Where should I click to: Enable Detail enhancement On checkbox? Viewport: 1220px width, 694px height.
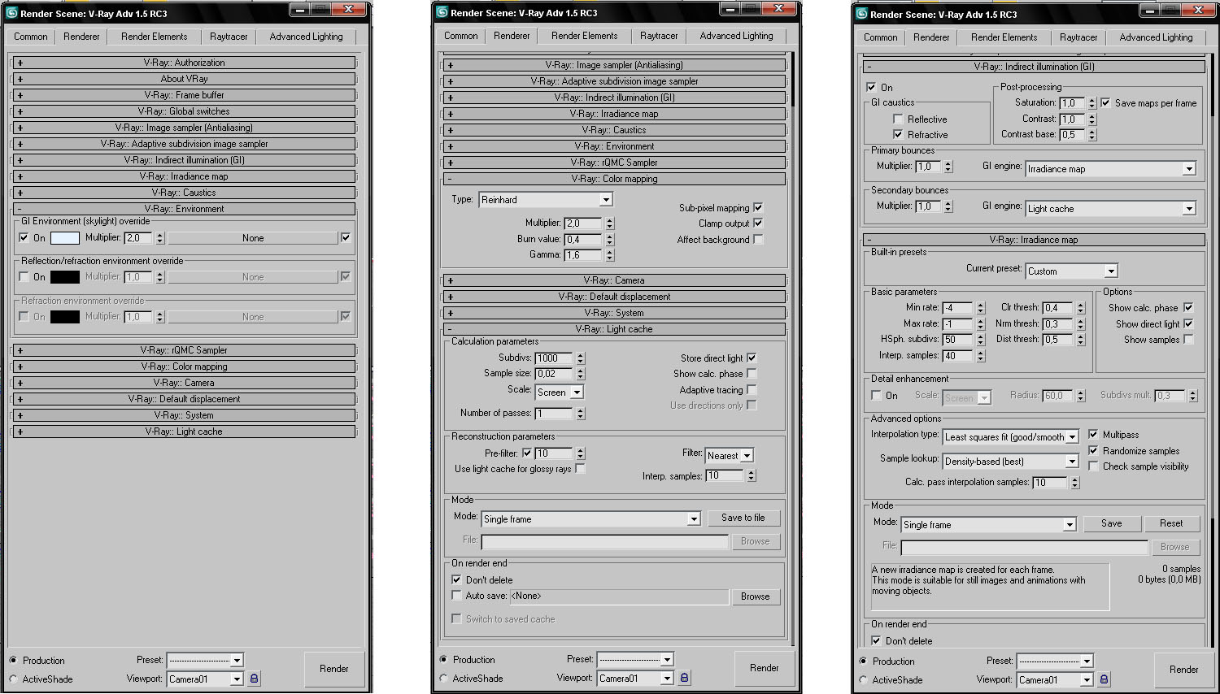click(x=876, y=396)
